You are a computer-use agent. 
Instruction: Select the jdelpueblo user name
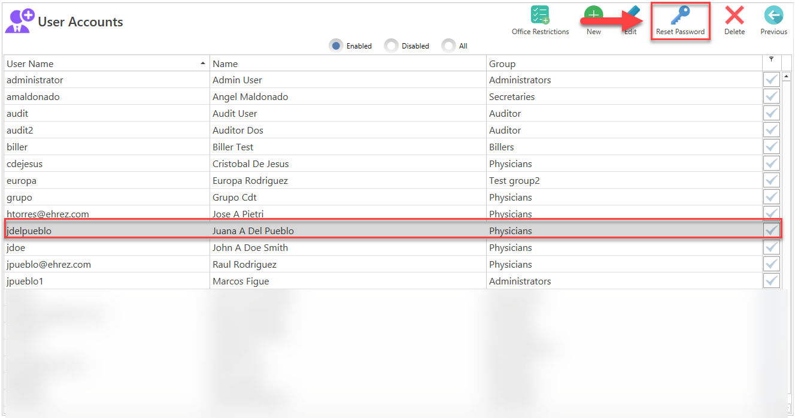coord(29,231)
